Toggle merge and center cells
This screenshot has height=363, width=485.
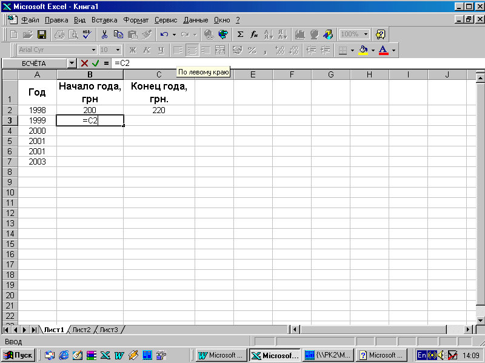220,50
